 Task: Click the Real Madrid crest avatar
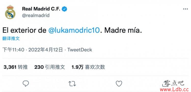(x=10, y=12)
